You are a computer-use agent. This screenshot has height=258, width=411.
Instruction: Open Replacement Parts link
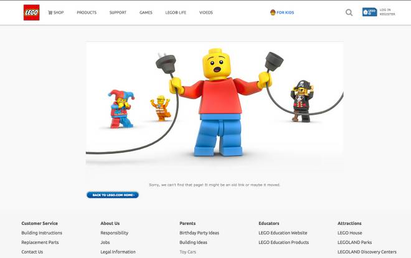pyautogui.click(x=40, y=242)
